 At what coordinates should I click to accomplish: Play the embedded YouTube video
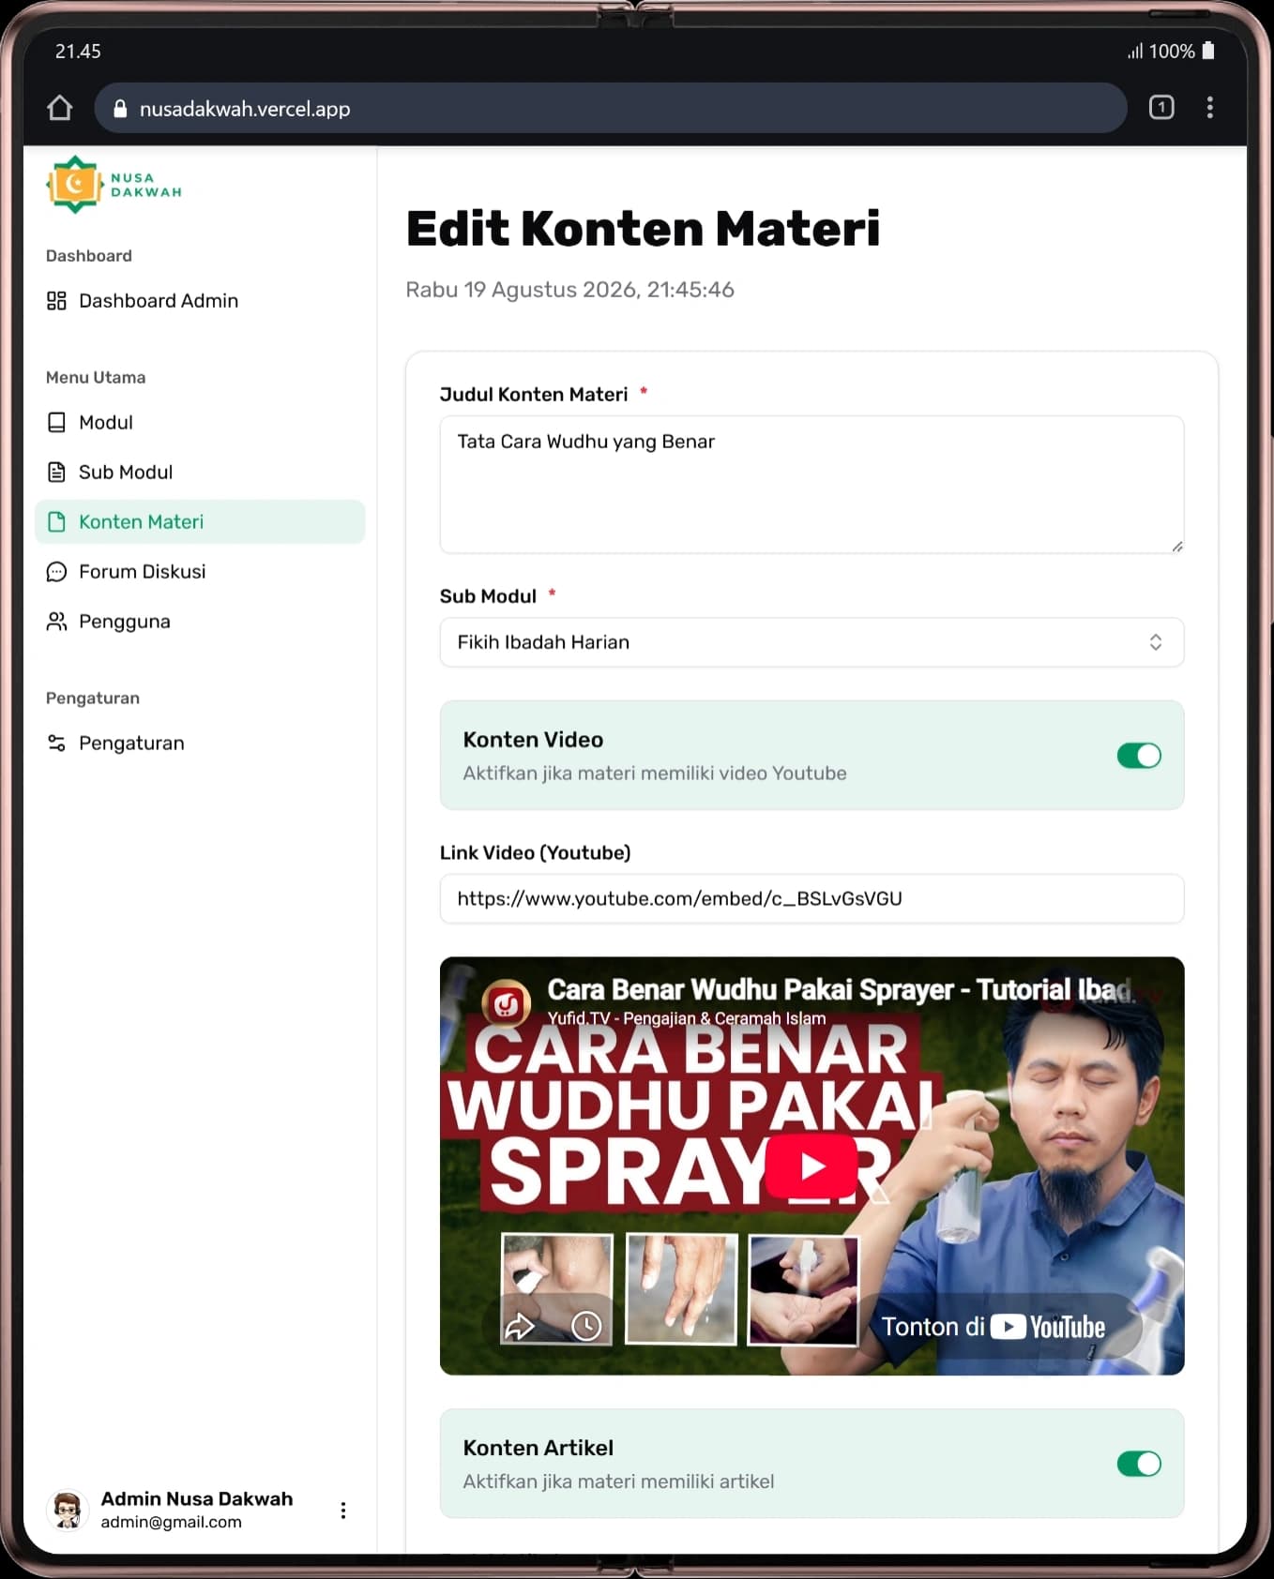click(x=812, y=1166)
